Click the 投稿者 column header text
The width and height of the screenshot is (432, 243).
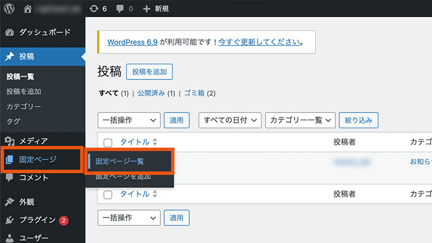(x=344, y=142)
